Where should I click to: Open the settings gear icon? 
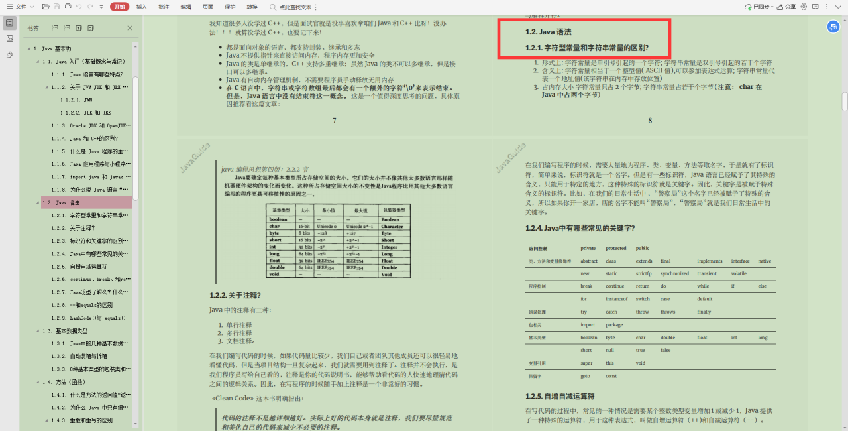(x=804, y=7)
